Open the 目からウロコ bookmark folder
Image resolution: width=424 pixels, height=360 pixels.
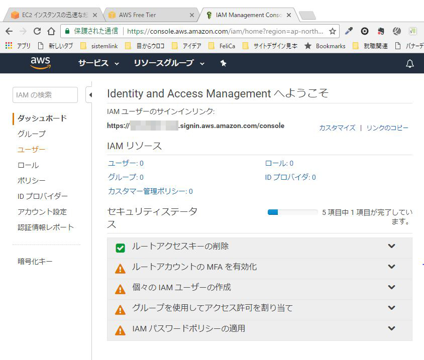coord(144,46)
